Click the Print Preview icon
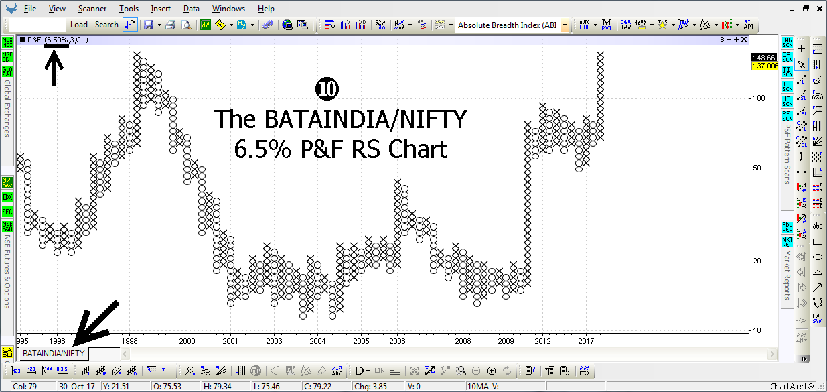The height and width of the screenshot is (392, 827). (186, 25)
